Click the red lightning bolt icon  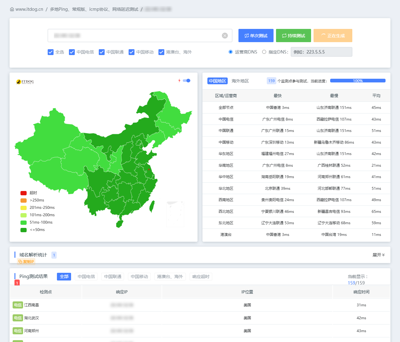click(179, 81)
